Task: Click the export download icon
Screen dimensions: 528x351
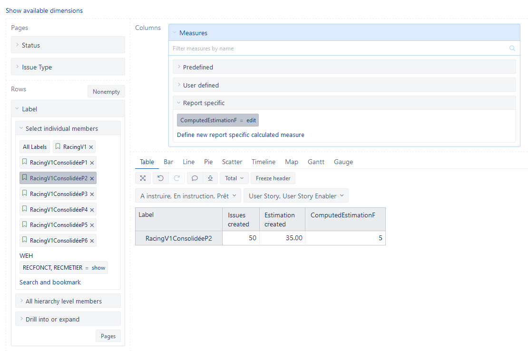Action: coord(210,178)
